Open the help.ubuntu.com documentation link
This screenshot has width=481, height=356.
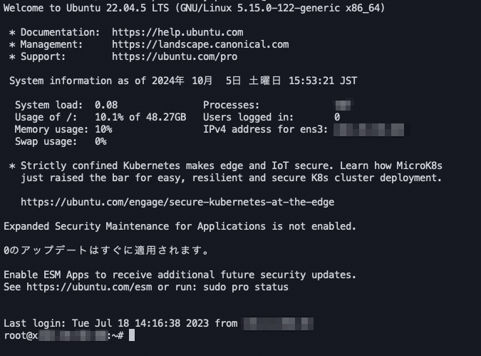pos(177,32)
